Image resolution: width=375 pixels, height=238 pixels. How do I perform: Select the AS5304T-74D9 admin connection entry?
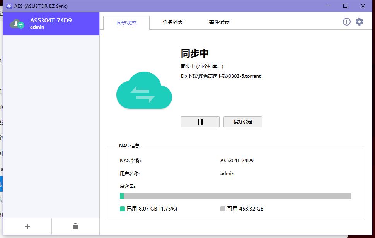(x=51, y=24)
